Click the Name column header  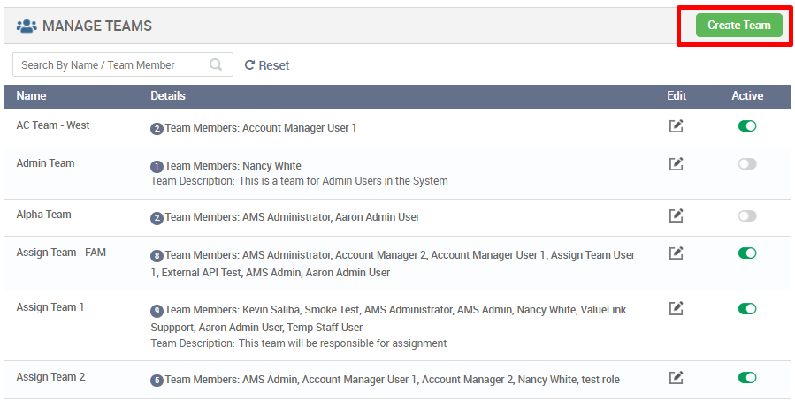click(x=31, y=95)
